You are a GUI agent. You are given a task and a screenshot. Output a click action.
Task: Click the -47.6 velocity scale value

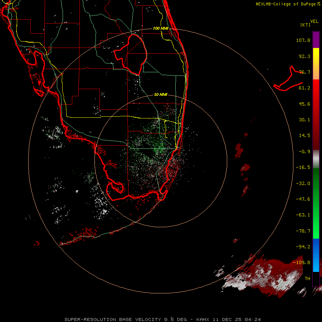pyautogui.click(x=303, y=199)
